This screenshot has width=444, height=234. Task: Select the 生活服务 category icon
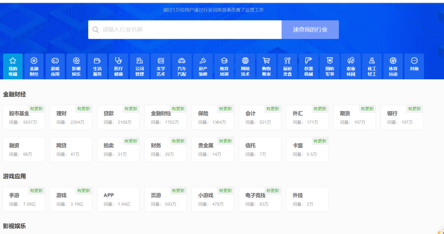point(97,66)
